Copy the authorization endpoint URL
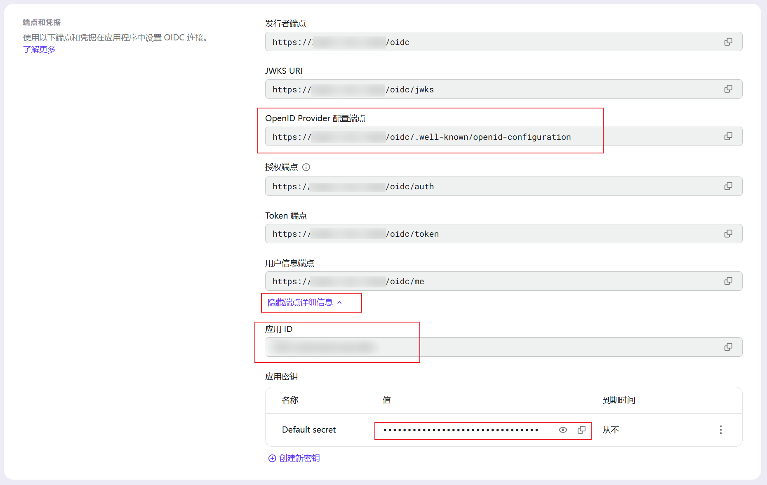 click(728, 186)
